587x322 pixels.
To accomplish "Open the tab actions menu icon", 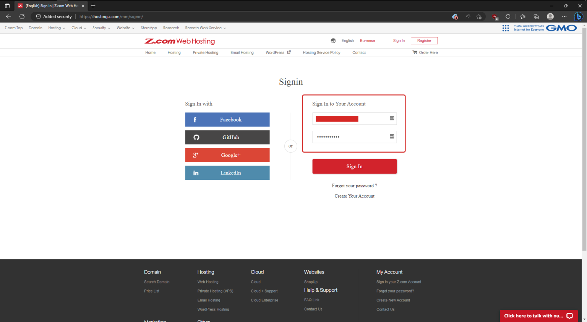I will click(7, 6).
